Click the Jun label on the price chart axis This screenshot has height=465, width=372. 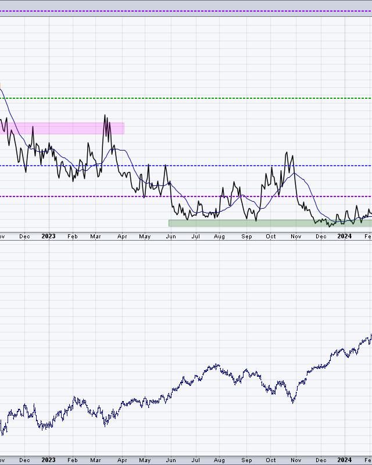pos(171,460)
